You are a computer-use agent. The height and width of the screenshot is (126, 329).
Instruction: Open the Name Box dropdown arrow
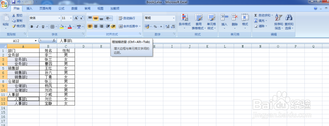click(x=36, y=41)
